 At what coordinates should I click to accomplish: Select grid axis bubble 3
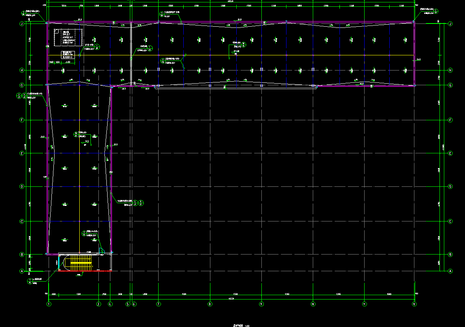tap(98, 304)
